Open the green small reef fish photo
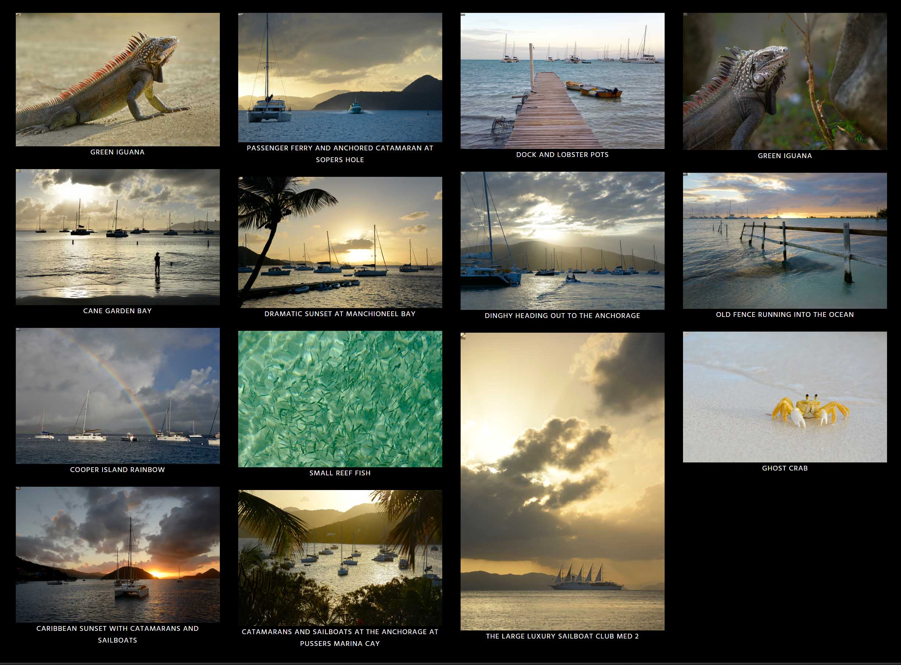 pos(340,399)
